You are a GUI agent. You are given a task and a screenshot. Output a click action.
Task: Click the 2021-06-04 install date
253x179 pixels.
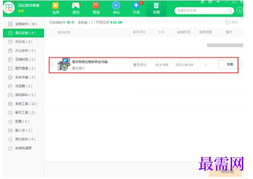[x=184, y=65]
